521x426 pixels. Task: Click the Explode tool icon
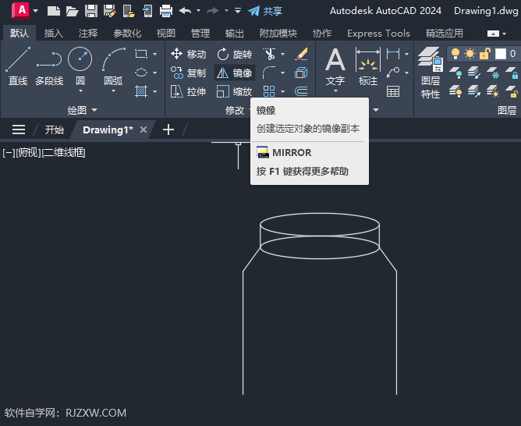(301, 73)
